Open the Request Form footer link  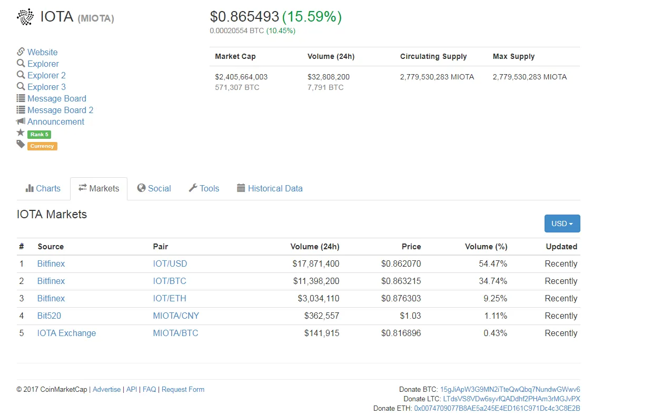coord(183,389)
